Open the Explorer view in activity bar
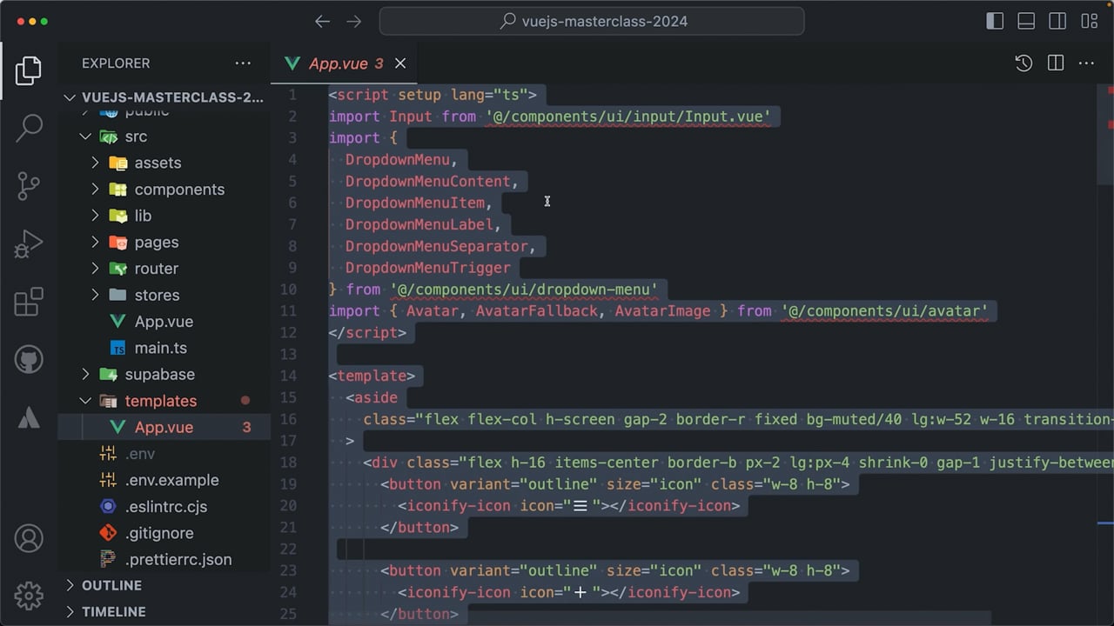Screen dimensions: 1114x626 (29, 70)
